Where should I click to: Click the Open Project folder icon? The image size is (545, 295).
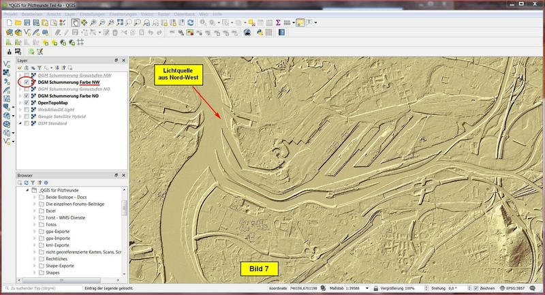19,22
